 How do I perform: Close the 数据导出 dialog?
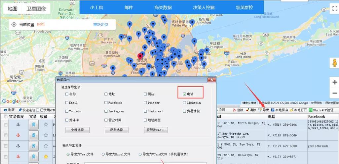pyautogui.click(x=212, y=80)
